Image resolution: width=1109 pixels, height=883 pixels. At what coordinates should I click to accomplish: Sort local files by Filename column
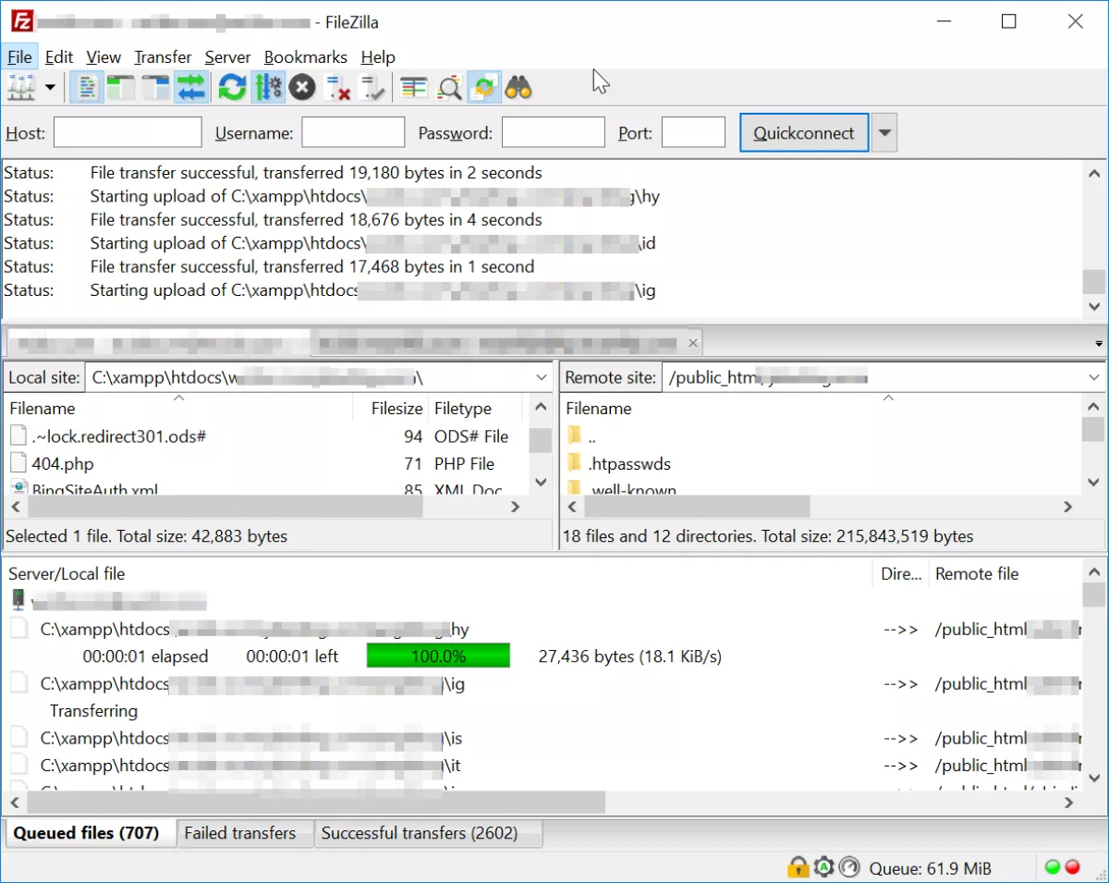coord(179,408)
